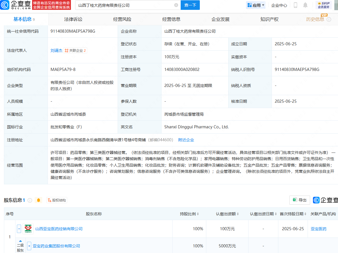Screen dimensions: 338x253
Task: Click the credit code 91140830MAEP5A798G
Action: (73, 31)
